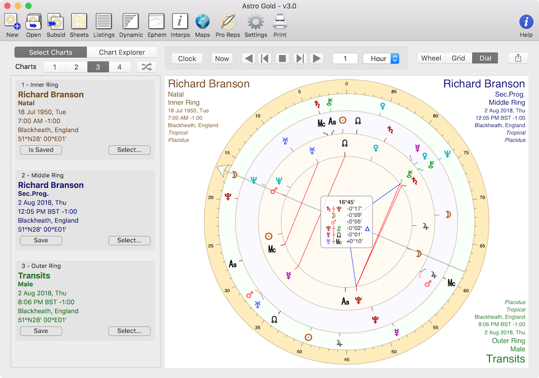This screenshot has width=539, height=378.
Task: Open the Hour time unit dropdown
Action: click(381, 58)
